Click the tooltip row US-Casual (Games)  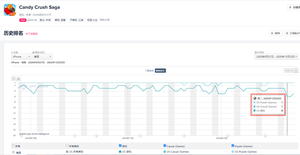click(268, 107)
